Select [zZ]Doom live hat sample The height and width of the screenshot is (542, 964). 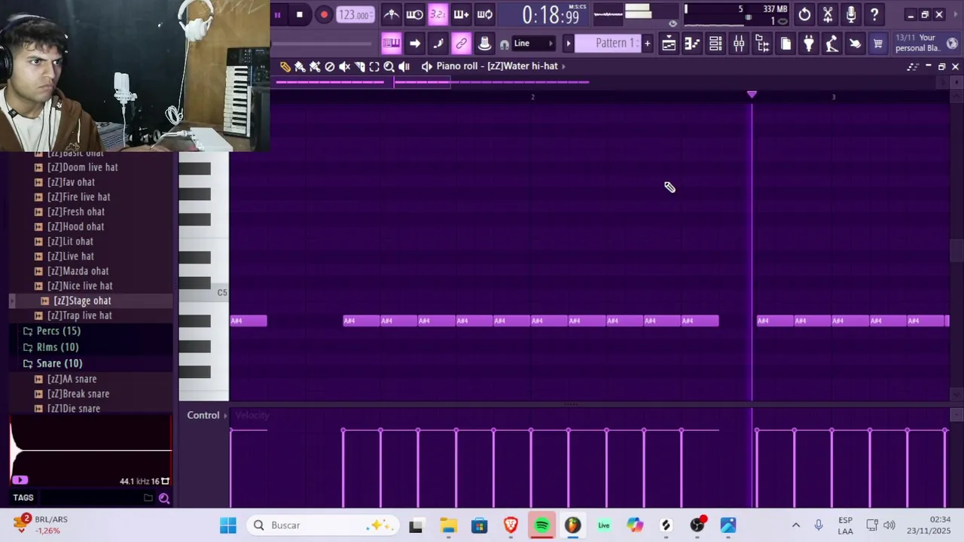point(82,167)
